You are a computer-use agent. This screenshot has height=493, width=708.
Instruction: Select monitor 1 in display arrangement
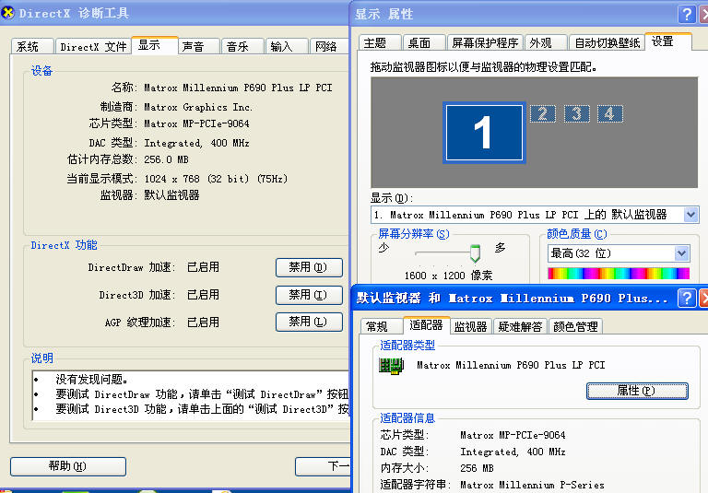pos(484,133)
